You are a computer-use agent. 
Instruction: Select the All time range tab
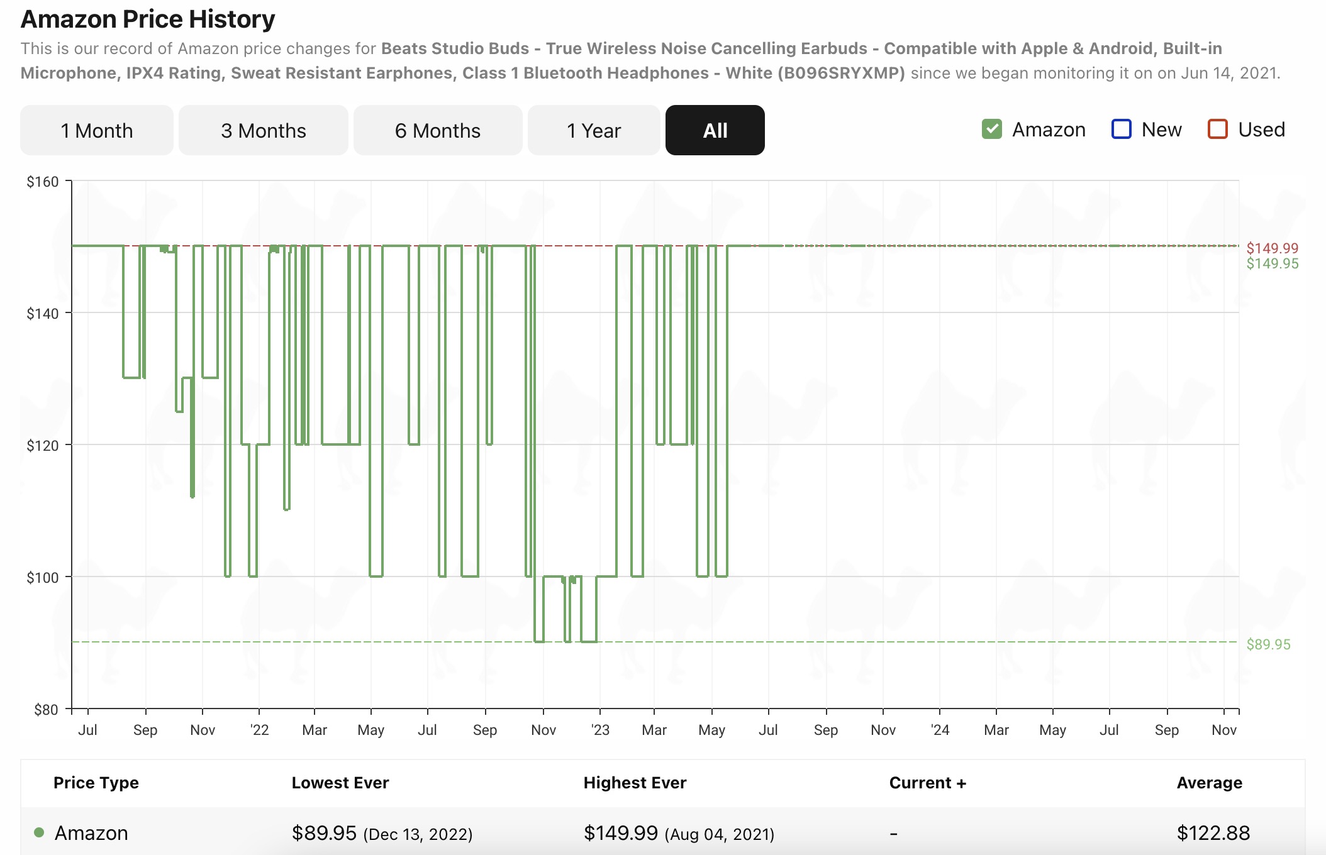coord(715,130)
